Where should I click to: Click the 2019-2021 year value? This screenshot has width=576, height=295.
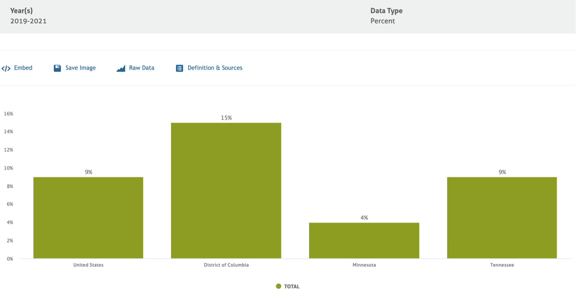click(x=28, y=21)
